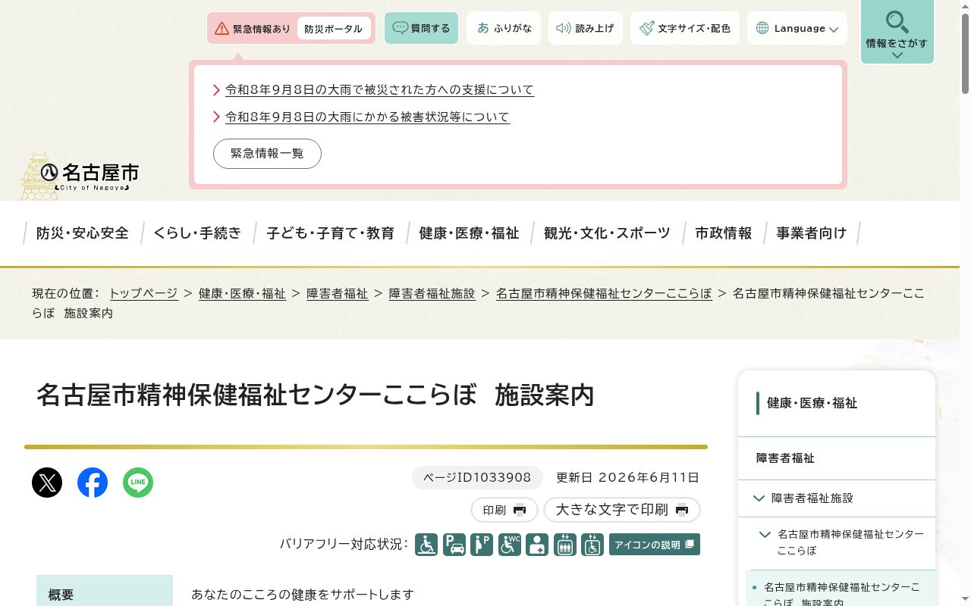Click the 緊急情報一覧 button
The image size is (971, 606).
click(267, 154)
